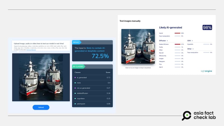224x126 pixels.
Task: Click the sightengine brand logo
Action: click(206, 71)
